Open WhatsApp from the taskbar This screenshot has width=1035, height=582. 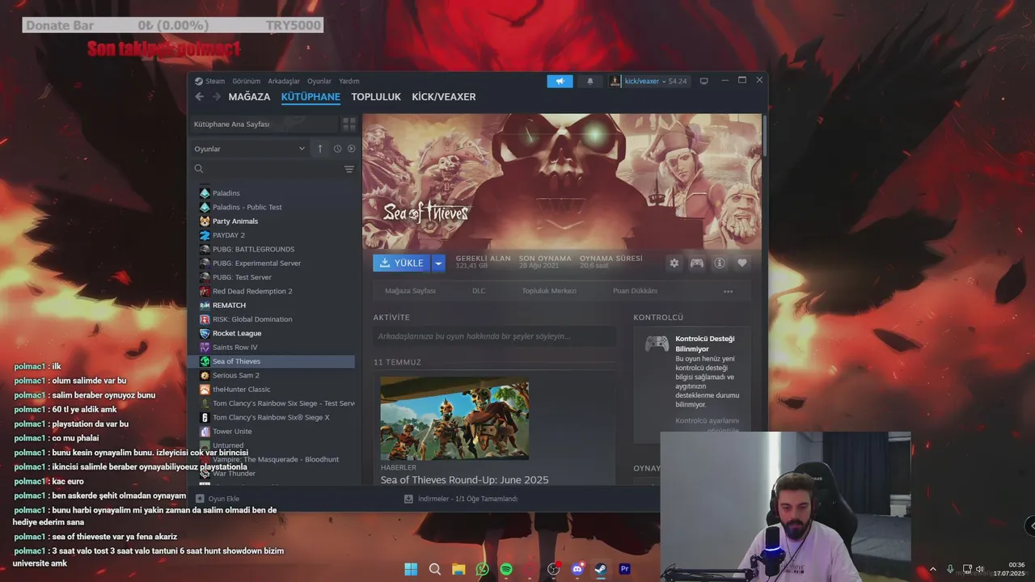pos(483,569)
